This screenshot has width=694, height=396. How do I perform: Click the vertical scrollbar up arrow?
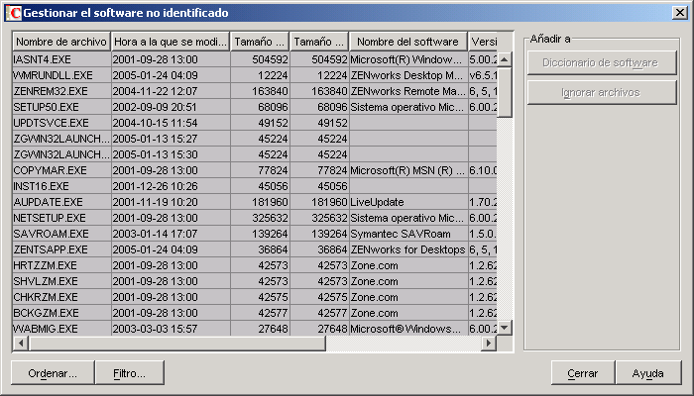tap(504, 59)
